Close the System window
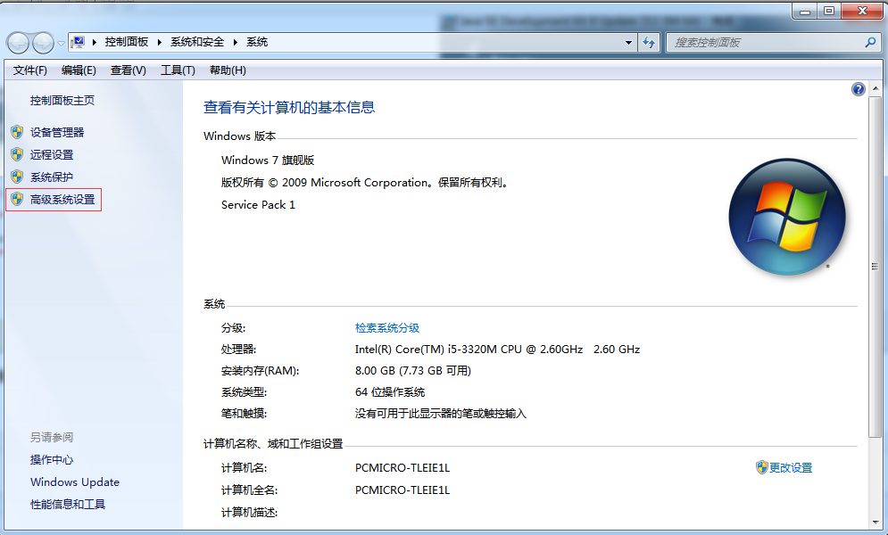The image size is (888, 535). coord(862,11)
